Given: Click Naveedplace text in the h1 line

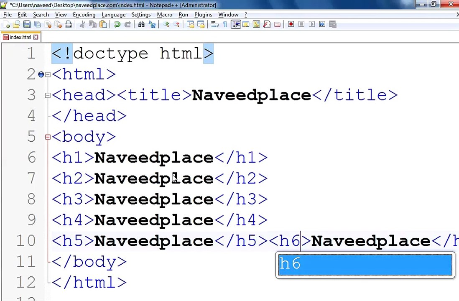Looking at the screenshot, I should (154, 158).
